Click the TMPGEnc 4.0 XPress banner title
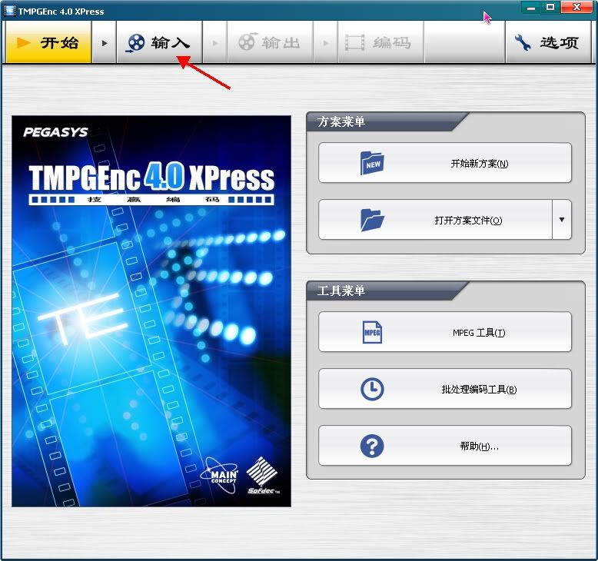The height and width of the screenshot is (561, 598). coord(151,178)
